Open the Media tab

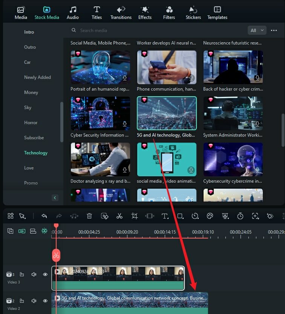[x=21, y=13]
